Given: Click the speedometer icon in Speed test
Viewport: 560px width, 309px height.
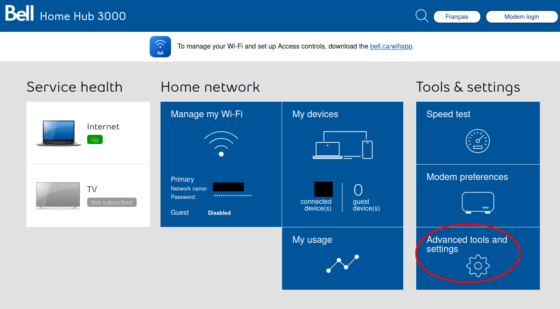Looking at the screenshot, I should [x=478, y=141].
